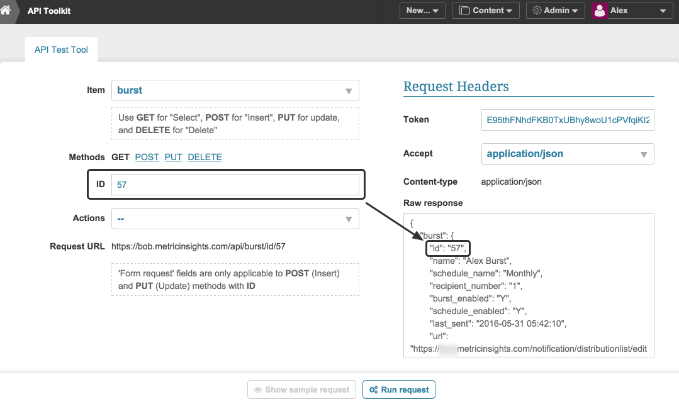
Task: Click the Admin gear icon
Action: pyautogui.click(x=537, y=11)
